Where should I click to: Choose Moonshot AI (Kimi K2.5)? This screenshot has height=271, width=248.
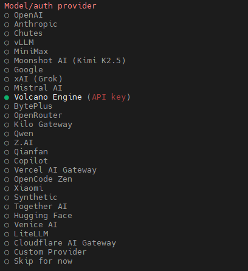65,61
